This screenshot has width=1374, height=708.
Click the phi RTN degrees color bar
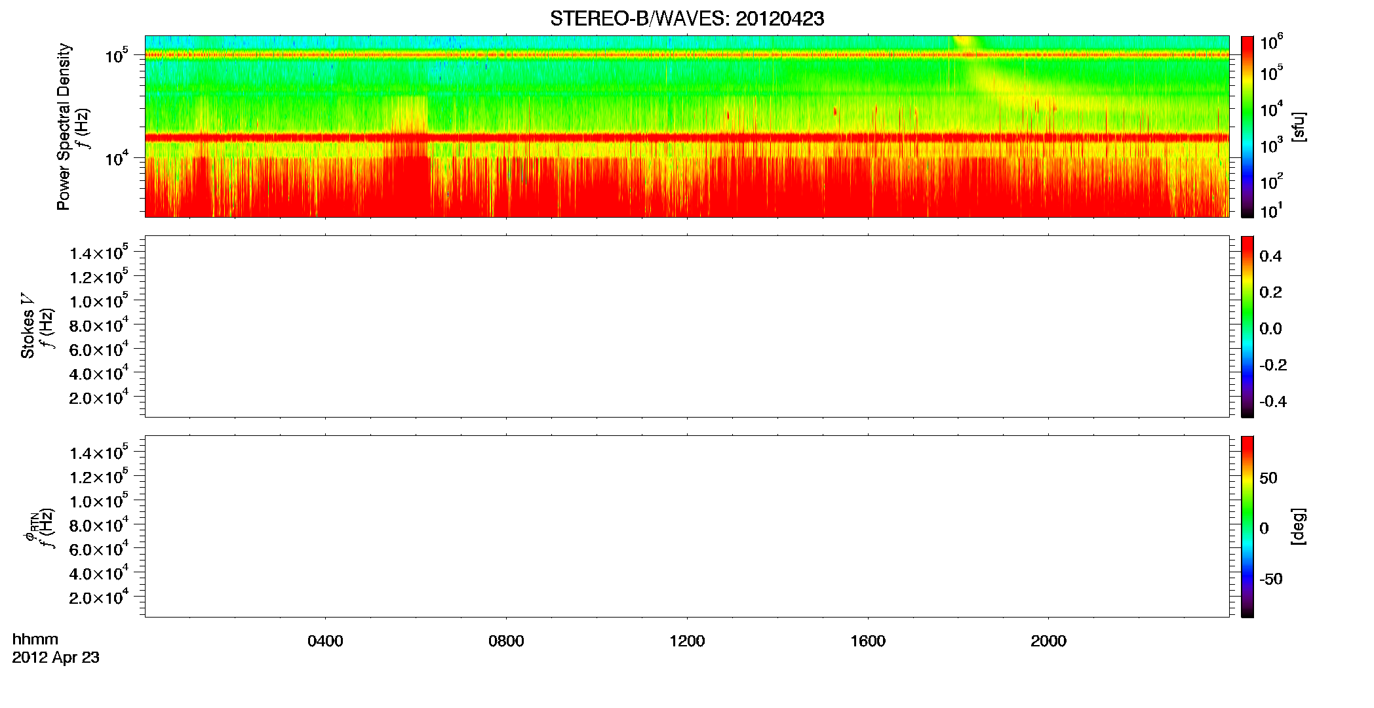1247,526
